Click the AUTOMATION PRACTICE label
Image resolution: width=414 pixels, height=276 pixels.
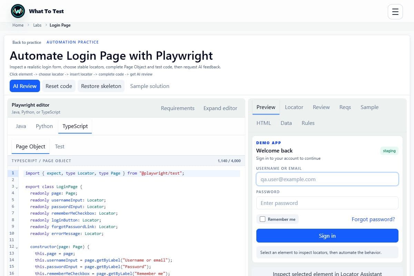[x=72, y=42]
